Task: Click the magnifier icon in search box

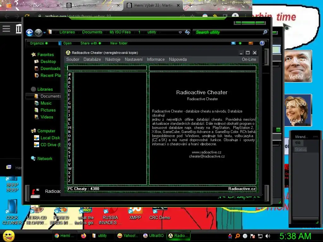Action: (x=265, y=32)
